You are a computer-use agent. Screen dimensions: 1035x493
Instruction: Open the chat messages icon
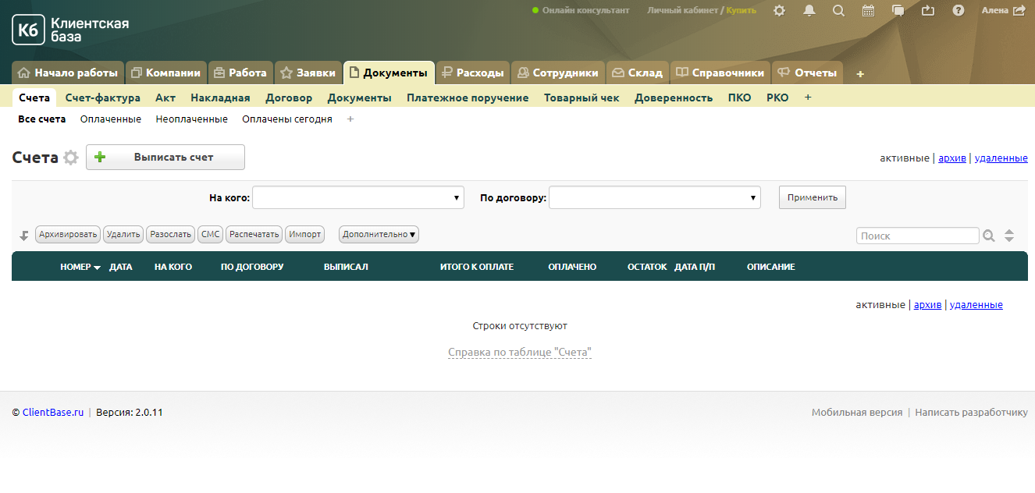coord(898,11)
